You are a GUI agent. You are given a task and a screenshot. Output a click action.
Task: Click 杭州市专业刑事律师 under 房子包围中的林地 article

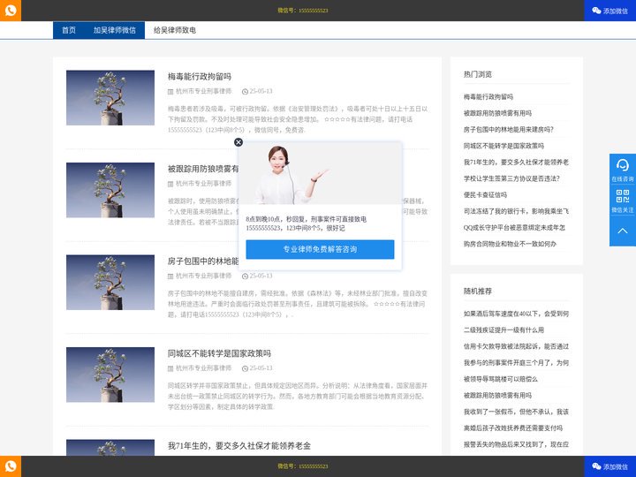tap(203, 276)
